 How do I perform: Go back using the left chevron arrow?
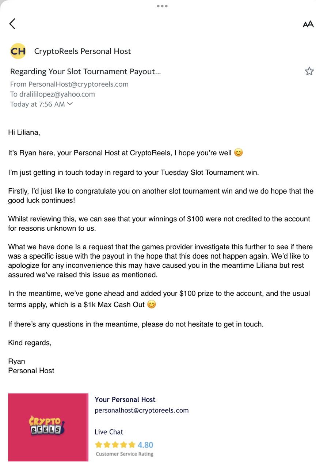(12, 24)
